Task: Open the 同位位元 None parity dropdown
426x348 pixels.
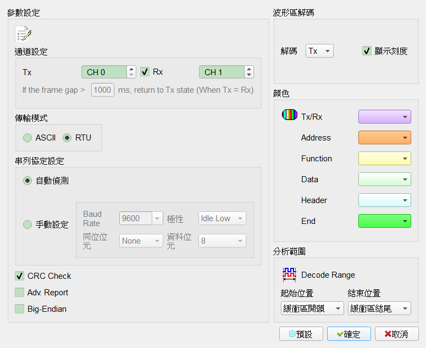Action: 141,241
